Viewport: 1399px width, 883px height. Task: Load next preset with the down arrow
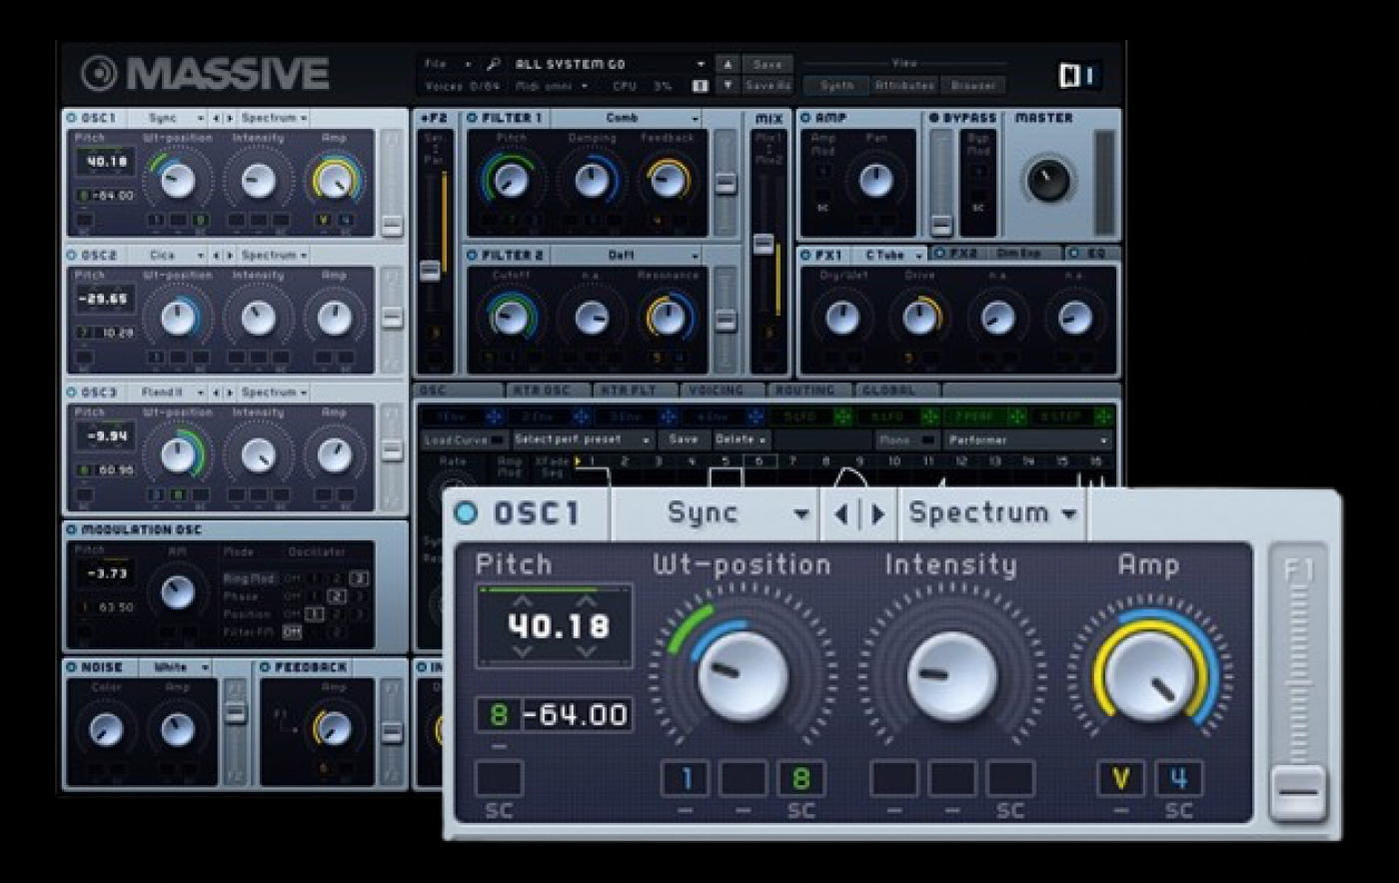[727, 86]
